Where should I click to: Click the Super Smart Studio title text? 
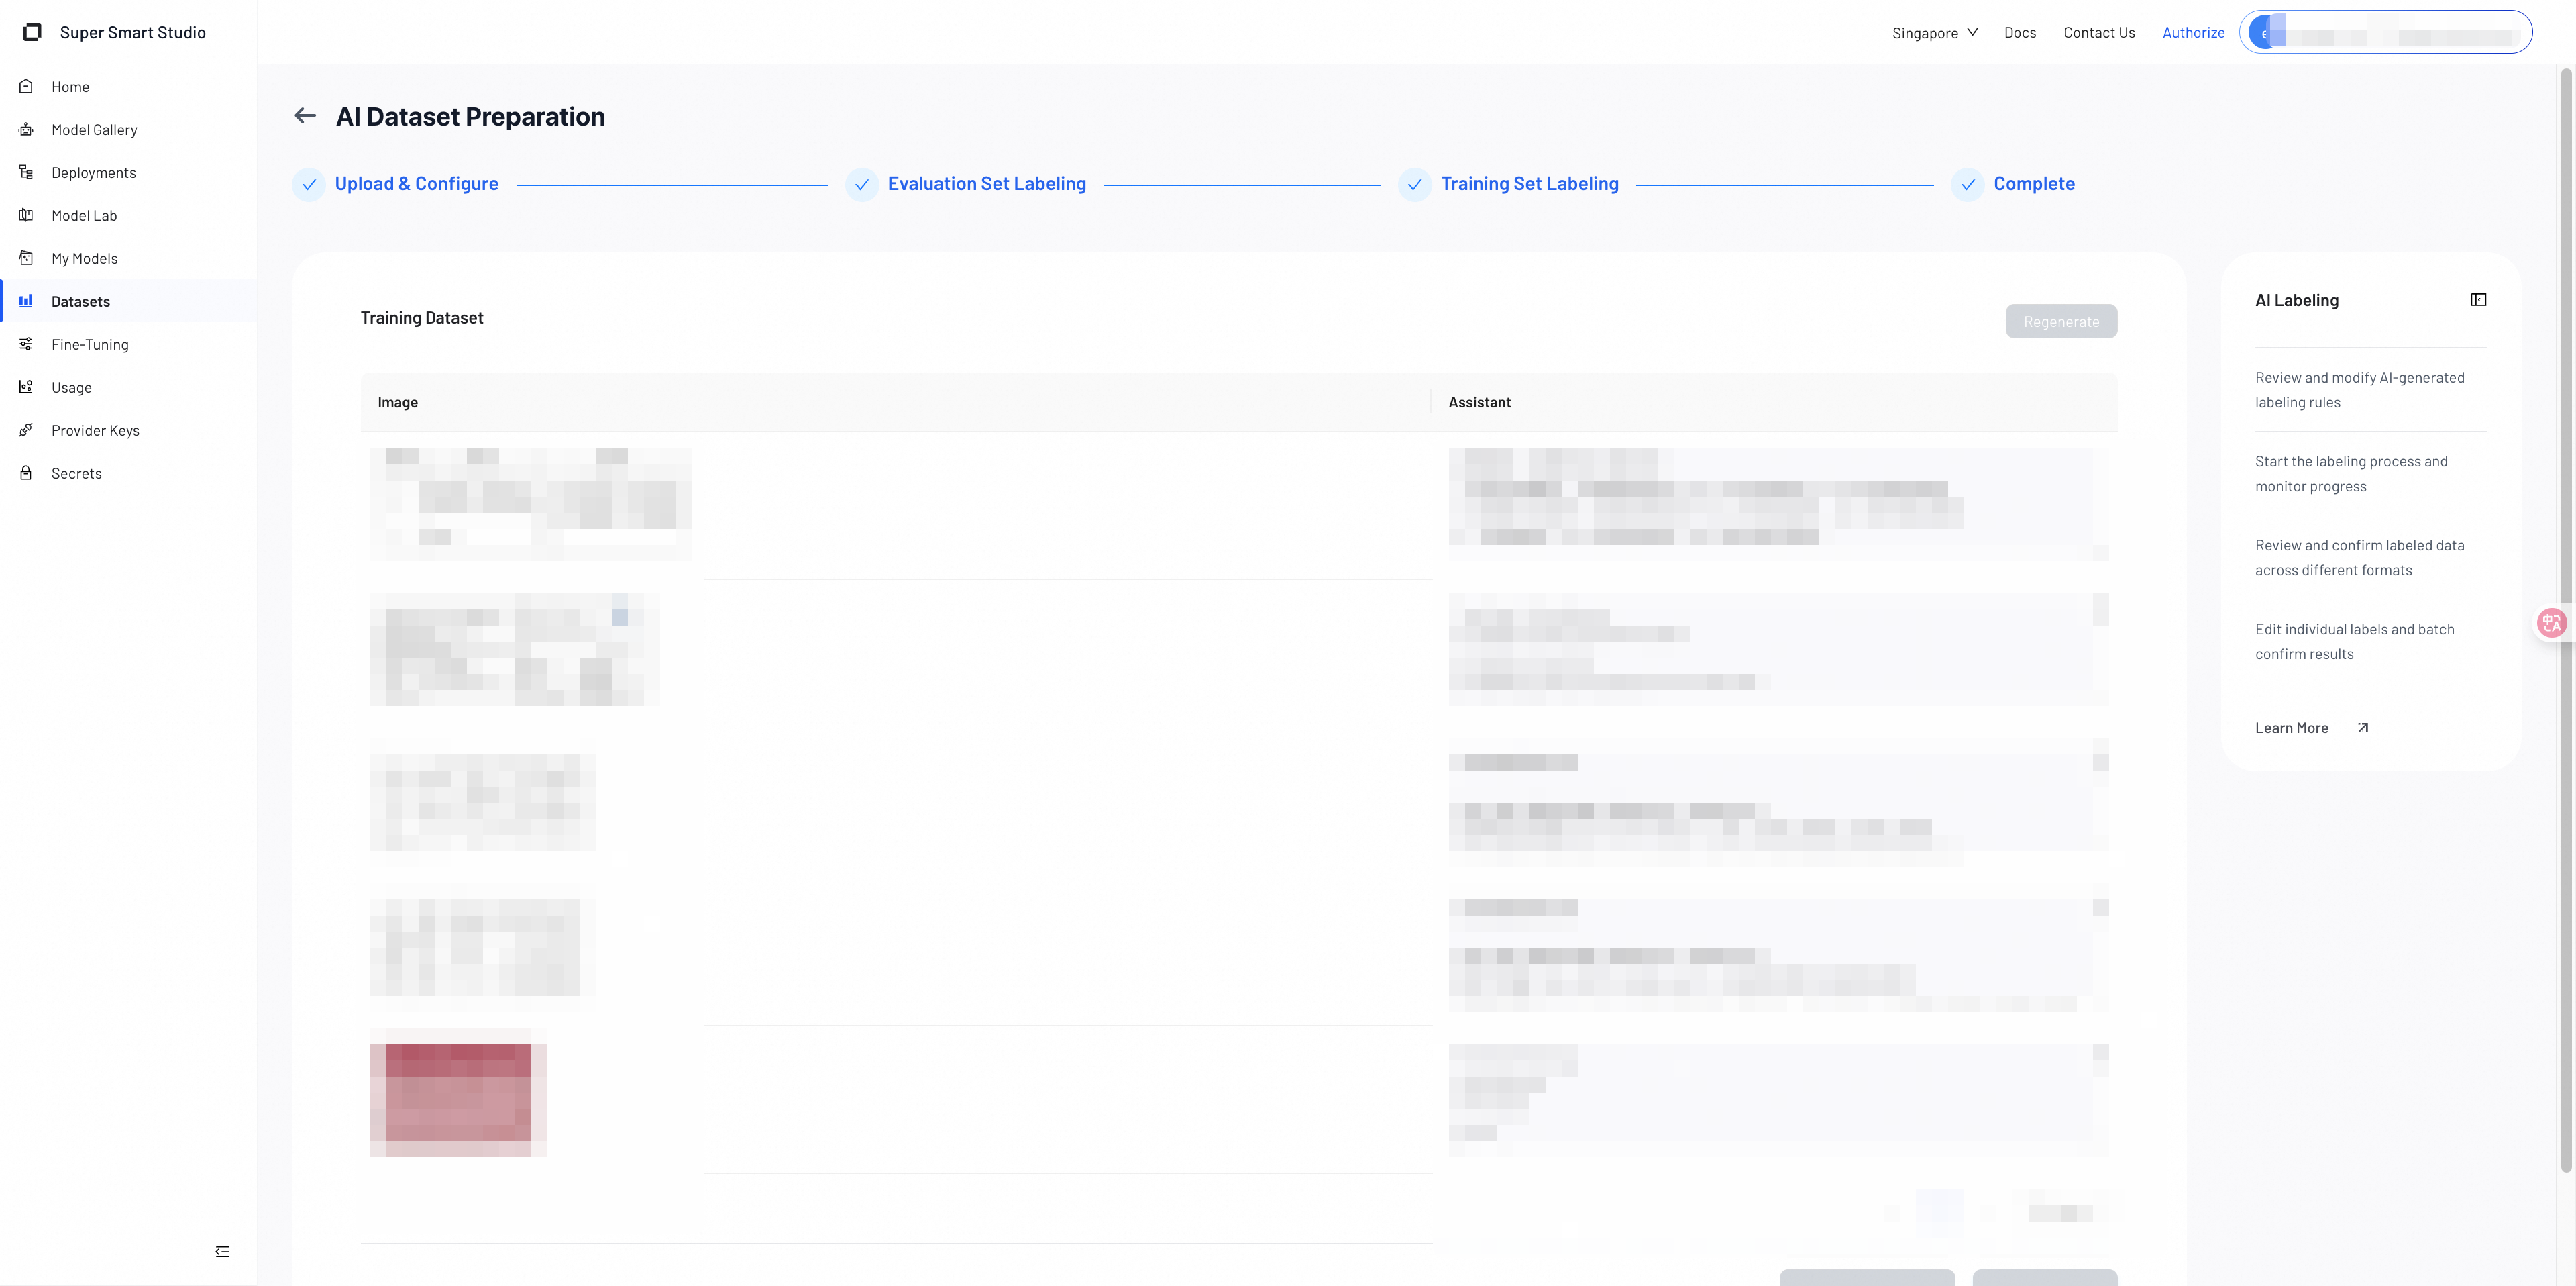pos(133,32)
